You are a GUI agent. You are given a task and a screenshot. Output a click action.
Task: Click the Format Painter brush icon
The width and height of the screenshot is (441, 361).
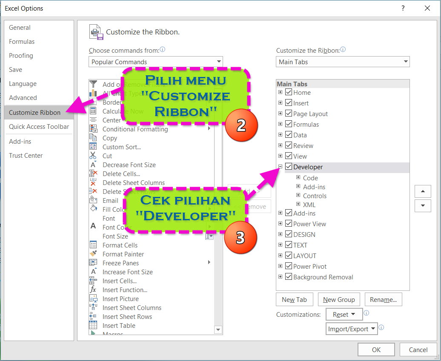pyautogui.click(x=93, y=254)
